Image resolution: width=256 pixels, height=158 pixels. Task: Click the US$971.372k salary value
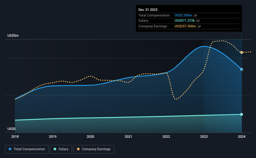pyautogui.click(x=185, y=21)
